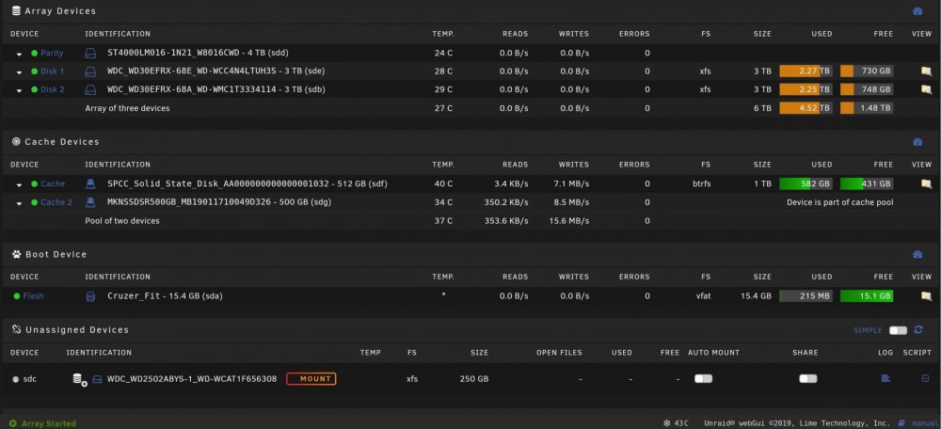Browse Flash via its View folder icon

pyautogui.click(x=926, y=295)
